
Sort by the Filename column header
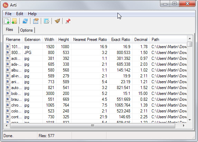(x=13, y=40)
